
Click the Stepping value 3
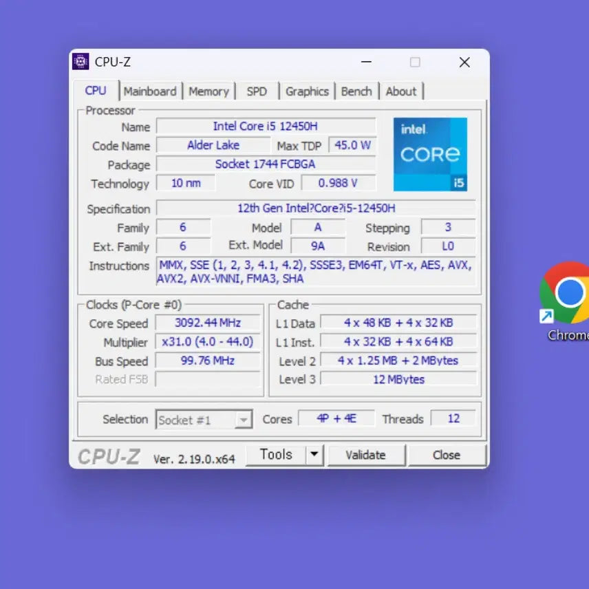pyautogui.click(x=448, y=227)
